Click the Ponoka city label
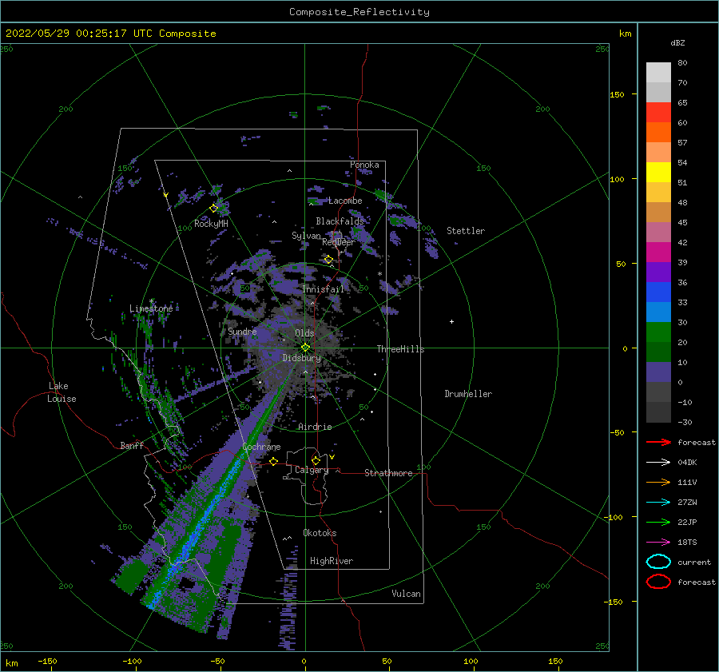Image resolution: width=719 pixels, height=672 pixels. [x=364, y=165]
